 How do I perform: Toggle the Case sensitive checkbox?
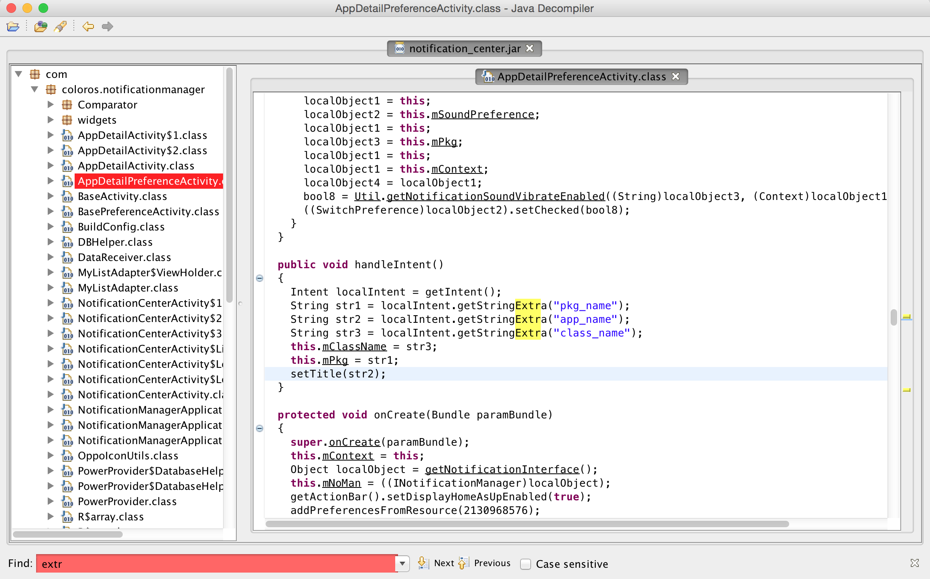coord(526,564)
